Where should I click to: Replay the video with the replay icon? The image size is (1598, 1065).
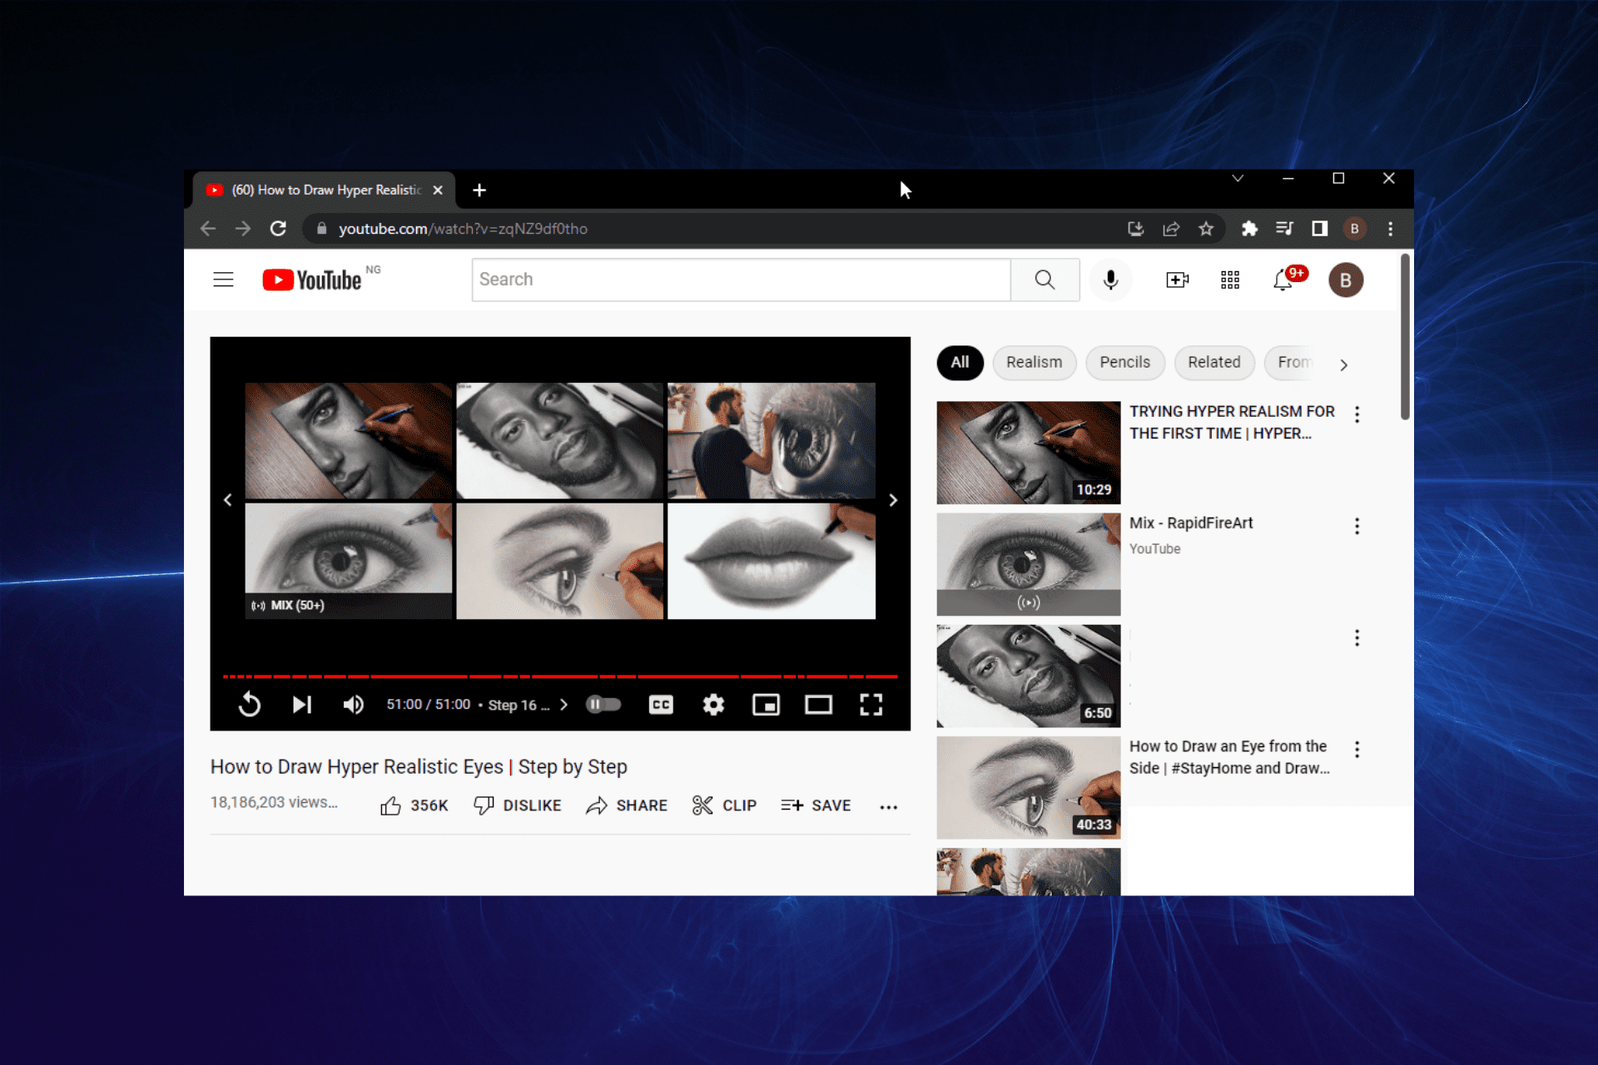(250, 705)
